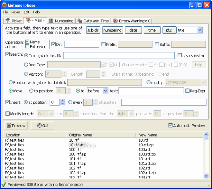Open the id3 title dropdown
This screenshot has width=212, height=189.
point(200,30)
